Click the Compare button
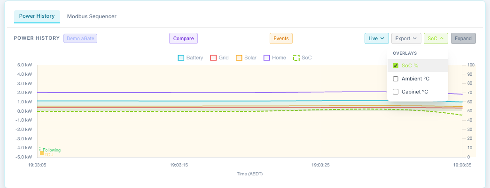This screenshot has width=490, height=188. pyautogui.click(x=183, y=38)
